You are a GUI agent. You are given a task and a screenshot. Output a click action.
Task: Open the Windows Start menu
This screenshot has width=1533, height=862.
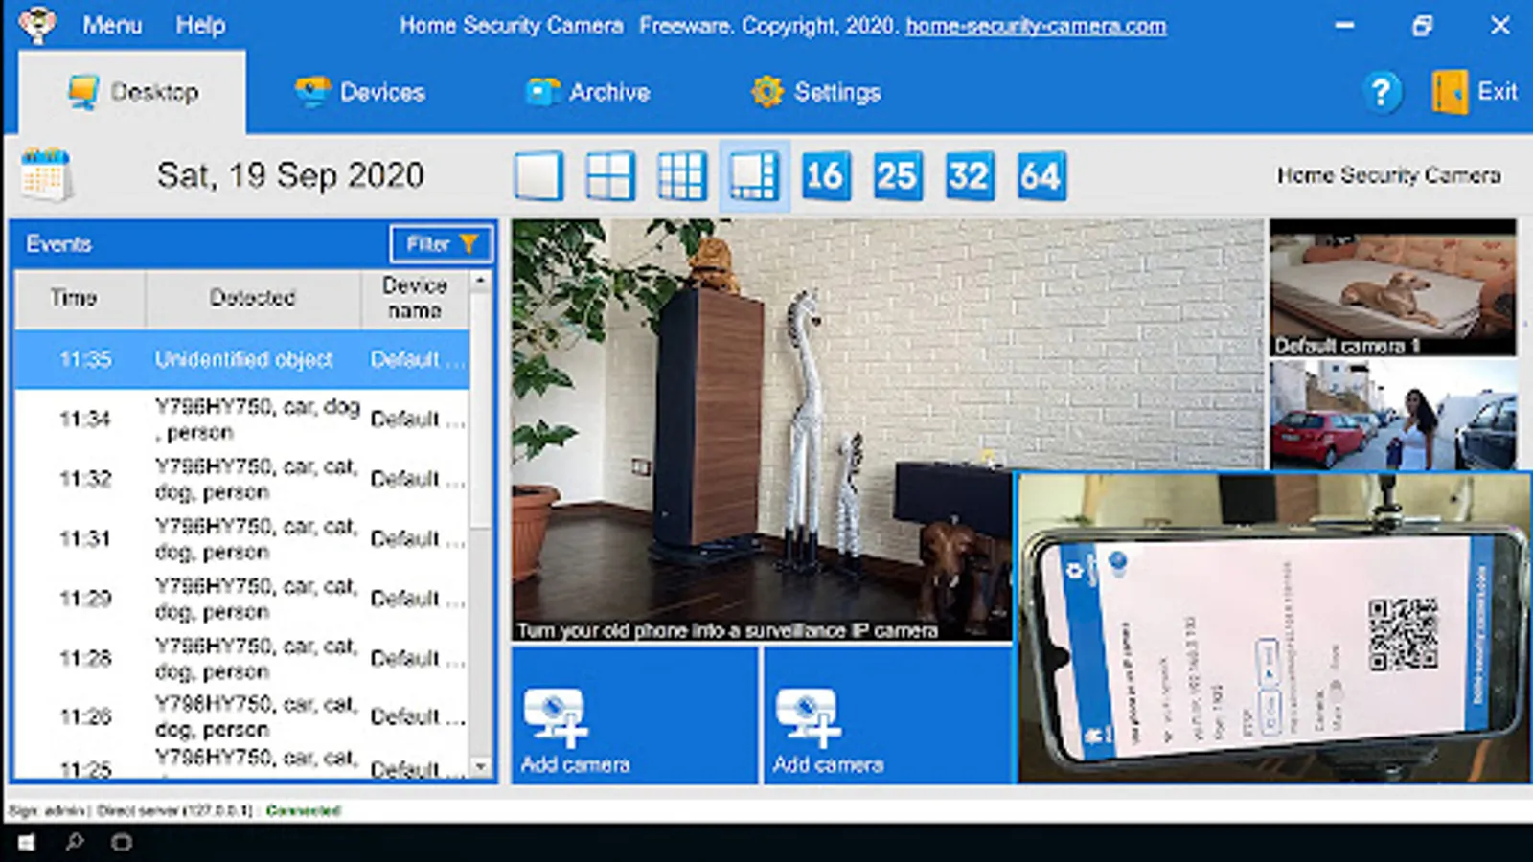coord(26,843)
